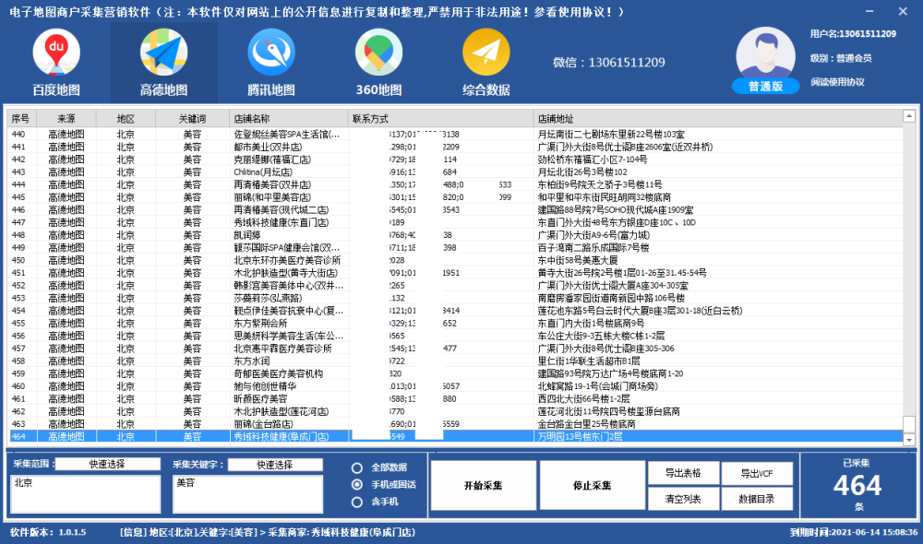Click the 464 collected count display

pos(857,486)
